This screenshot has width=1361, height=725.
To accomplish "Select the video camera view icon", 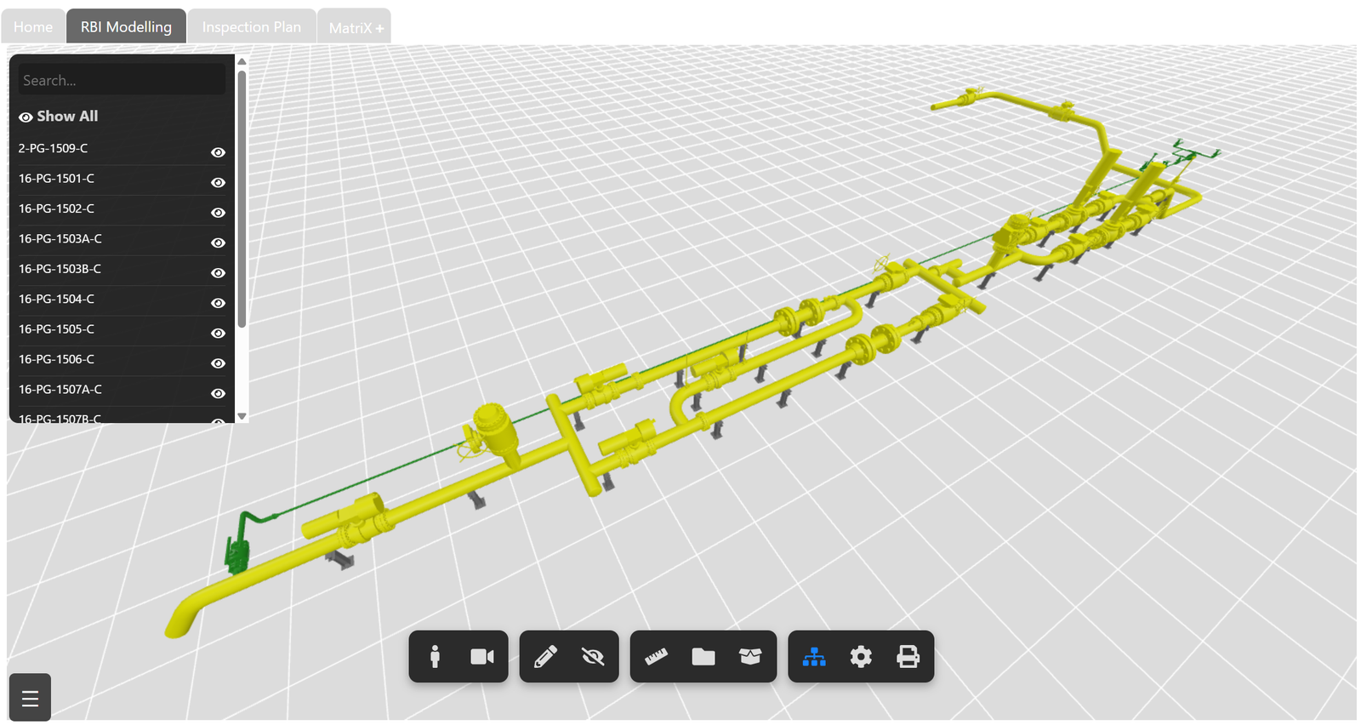I will tap(482, 656).
